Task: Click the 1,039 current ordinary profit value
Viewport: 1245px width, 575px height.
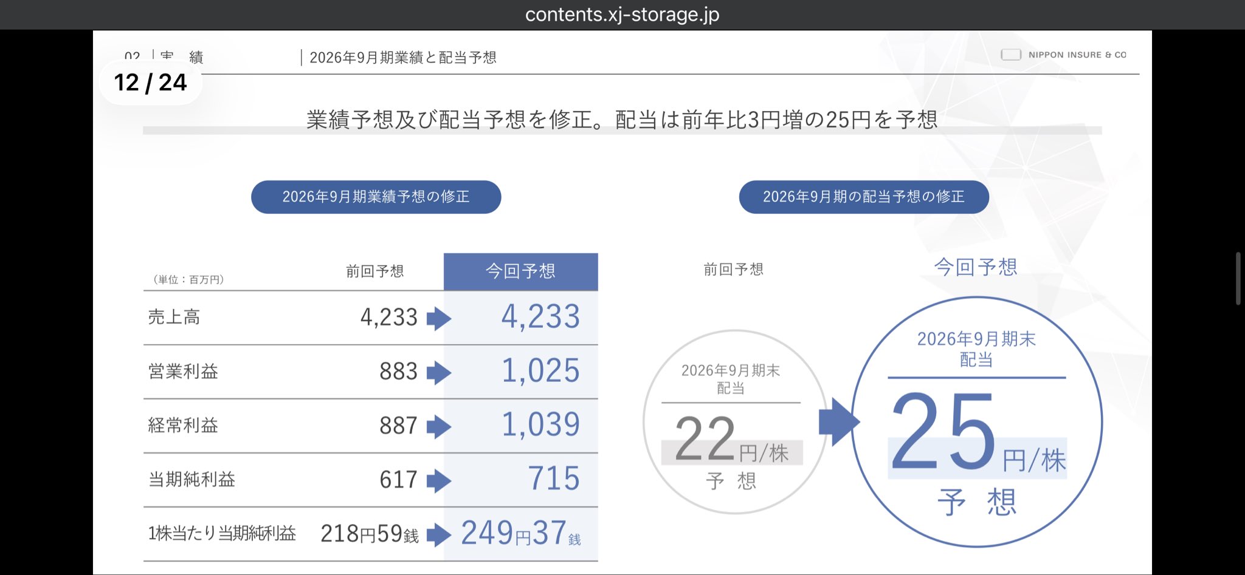Action: (x=540, y=424)
